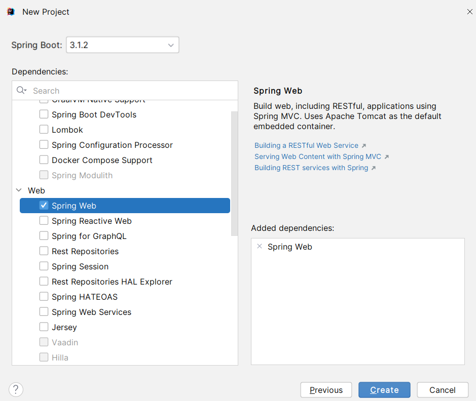The height and width of the screenshot is (401, 476).
Task: Click the dependencies list scrollbar
Action: click(x=234, y=173)
